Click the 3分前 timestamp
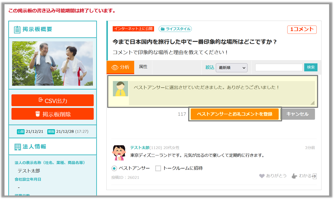Image resolution: width=335 pixels, height=200 pixels. (310, 148)
